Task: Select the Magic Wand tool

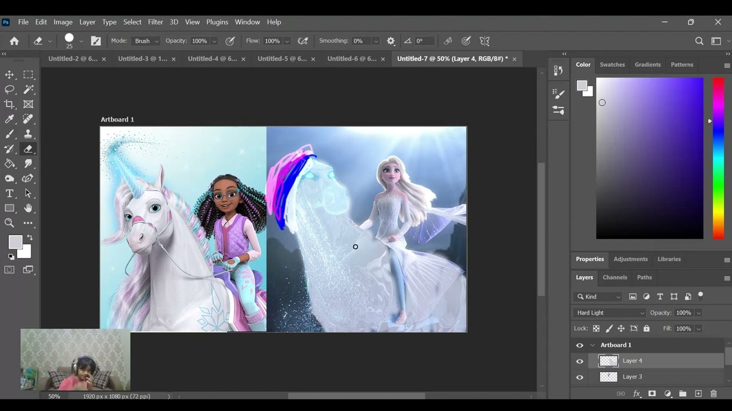Action: point(28,90)
